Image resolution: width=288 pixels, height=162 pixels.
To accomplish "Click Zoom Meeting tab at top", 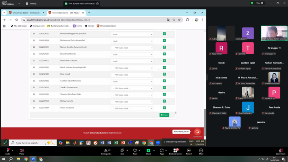I will pos(31,4).
